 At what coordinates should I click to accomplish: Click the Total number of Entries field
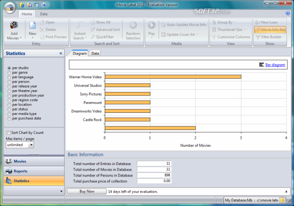154,164
